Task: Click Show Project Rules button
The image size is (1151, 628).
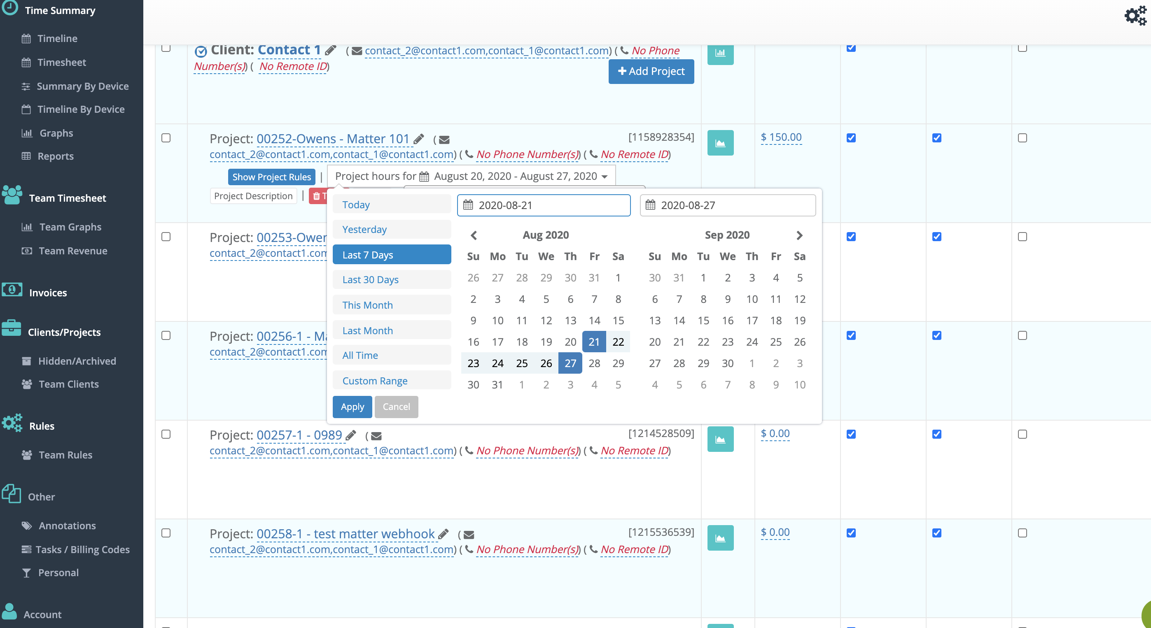Action: pos(271,177)
